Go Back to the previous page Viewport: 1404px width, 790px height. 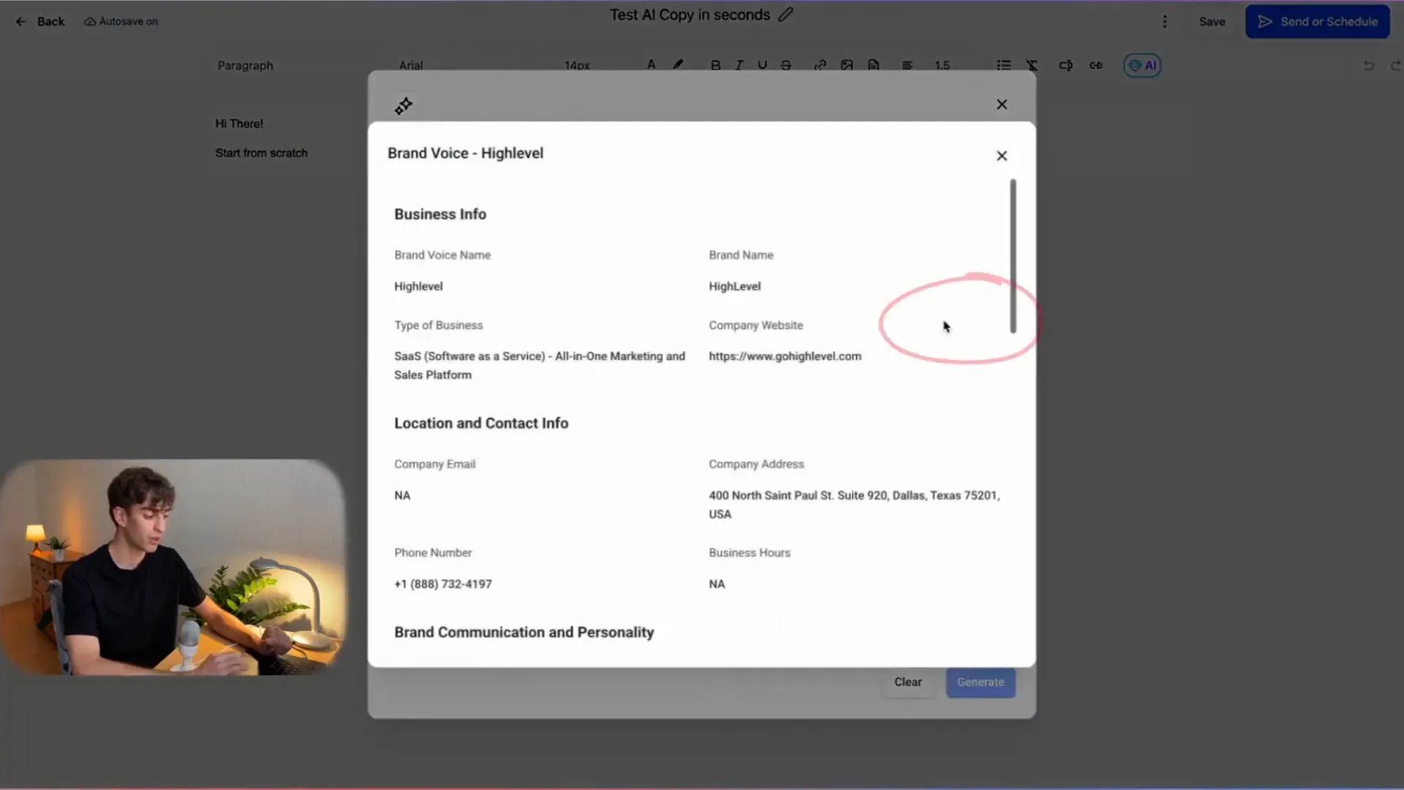tap(40, 21)
